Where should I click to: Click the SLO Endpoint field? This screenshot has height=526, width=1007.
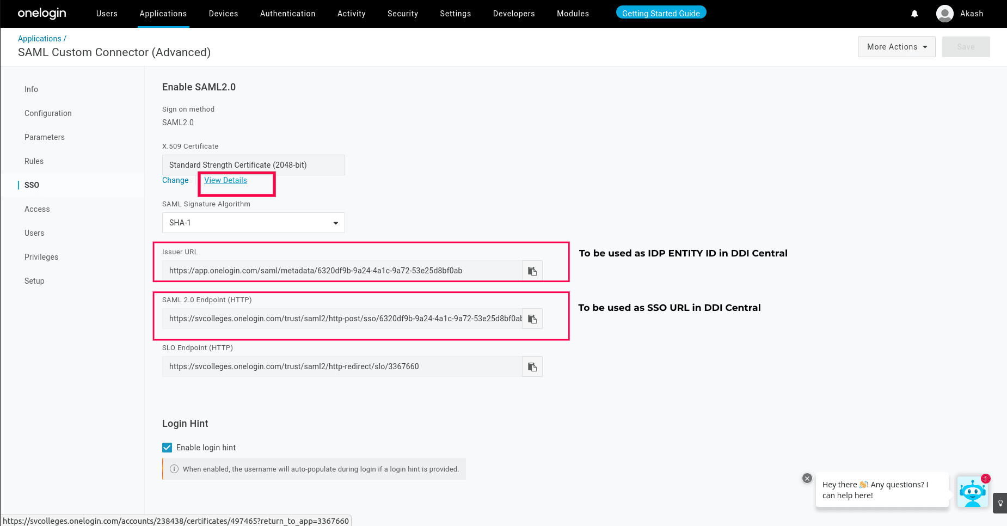click(342, 366)
